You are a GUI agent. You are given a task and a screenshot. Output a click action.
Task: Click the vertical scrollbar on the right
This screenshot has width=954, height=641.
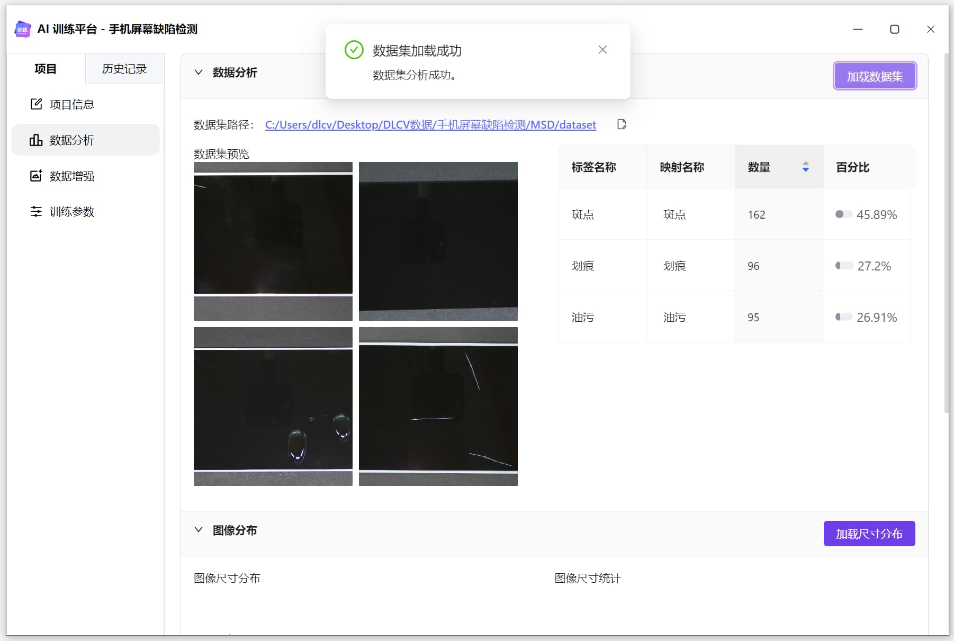click(946, 233)
